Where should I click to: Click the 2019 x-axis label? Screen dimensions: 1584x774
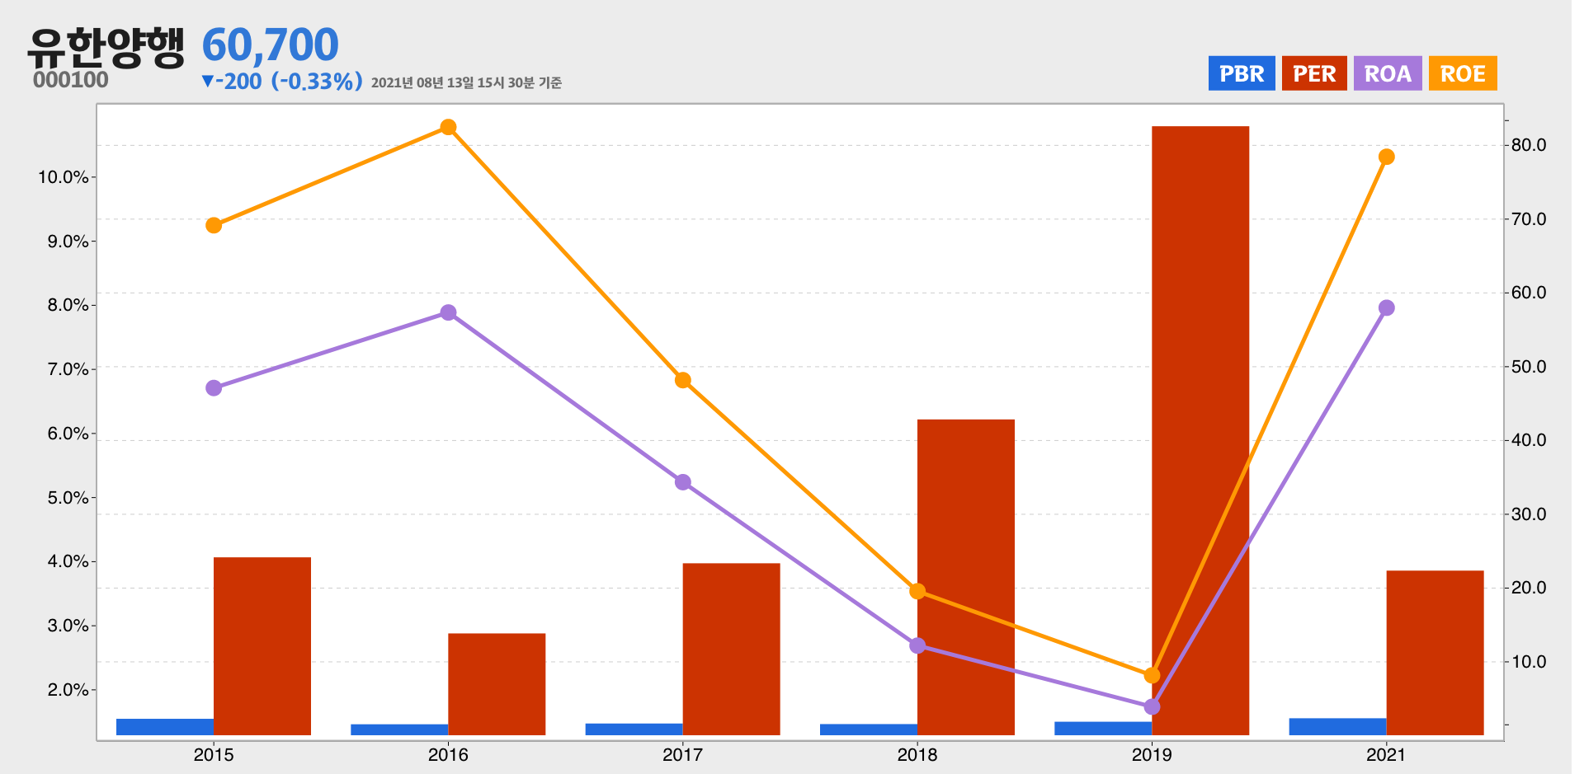pyautogui.click(x=1152, y=754)
